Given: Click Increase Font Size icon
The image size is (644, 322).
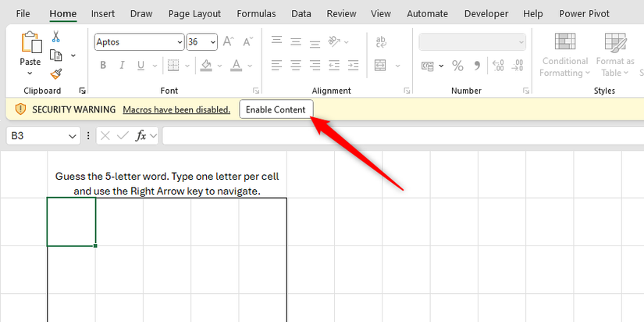Looking at the screenshot, I should (x=229, y=41).
